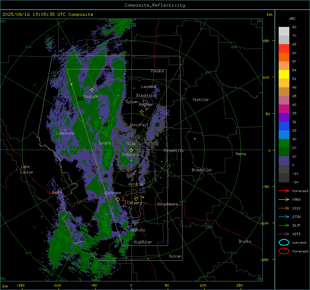Click the Sundre city label
This screenshot has width=310, height=290.
click(x=104, y=143)
